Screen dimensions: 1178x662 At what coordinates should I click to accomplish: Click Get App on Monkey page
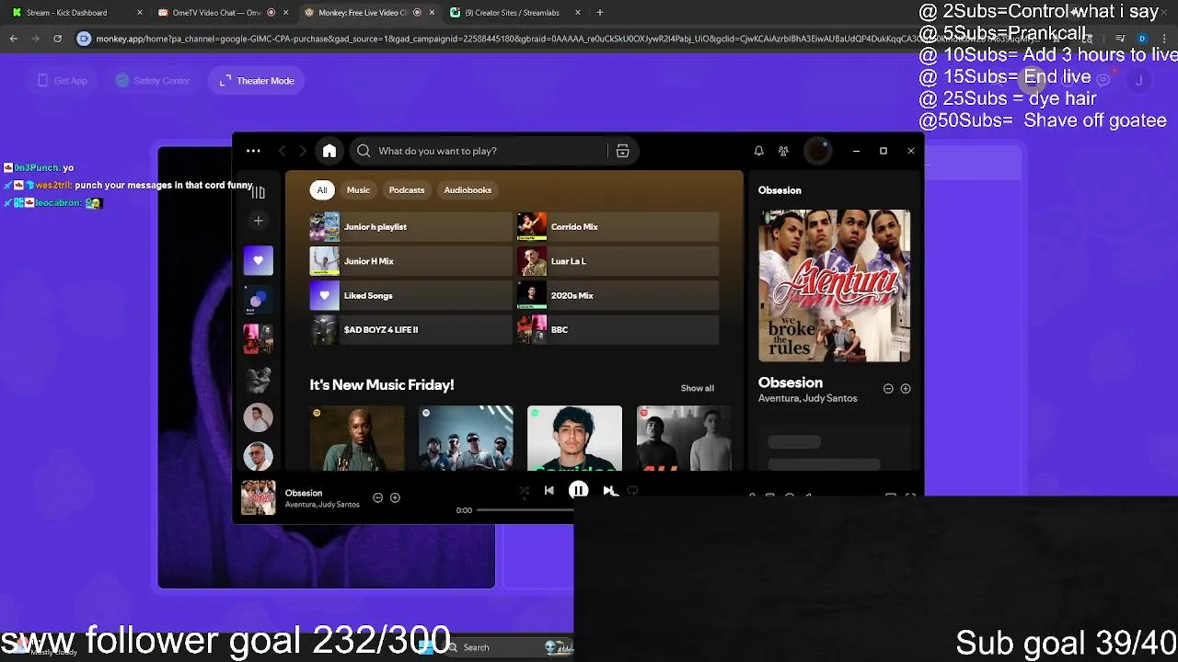click(x=63, y=81)
